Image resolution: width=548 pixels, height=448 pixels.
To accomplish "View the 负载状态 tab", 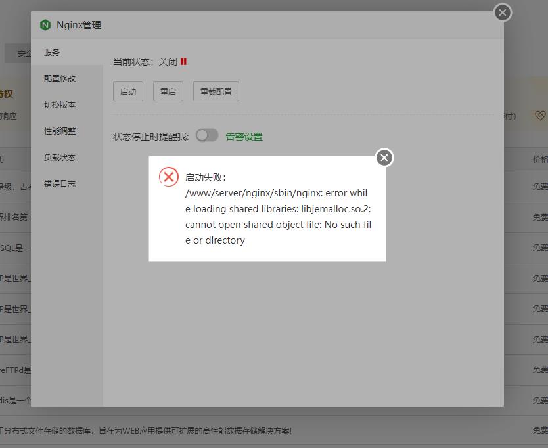I will click(67, 157).
